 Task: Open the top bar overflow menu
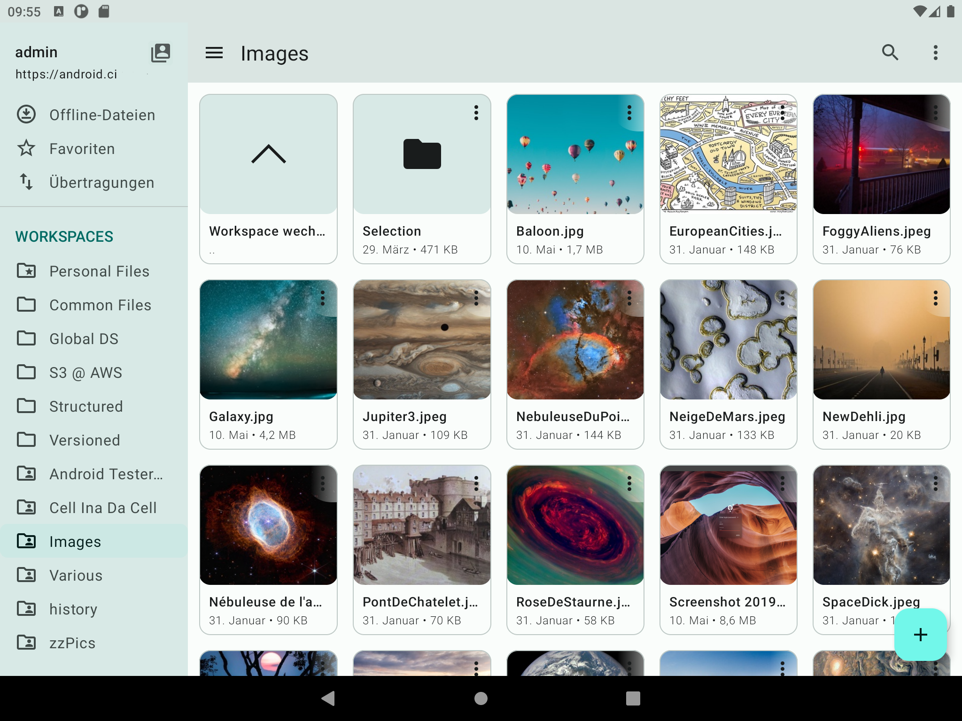(x=935, y=53)
